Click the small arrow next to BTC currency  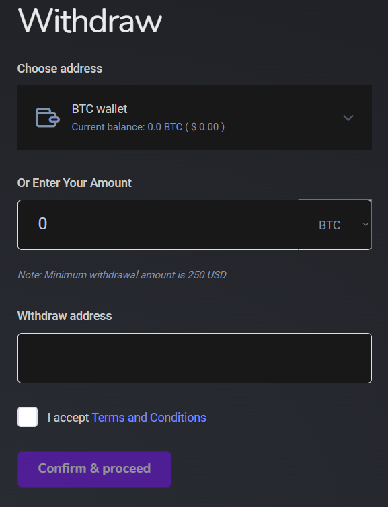pos(365,224)
